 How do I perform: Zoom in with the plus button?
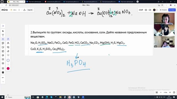[x=170, y=92]
